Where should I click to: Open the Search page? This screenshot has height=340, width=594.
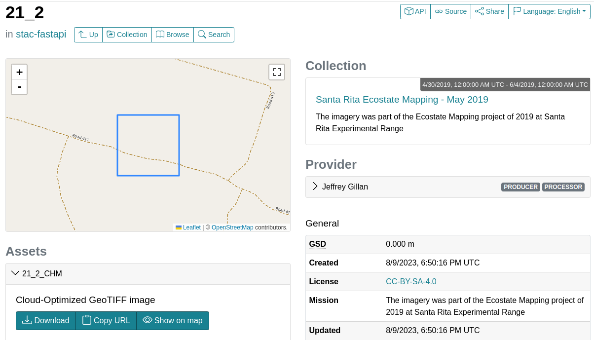pos(214,35)
